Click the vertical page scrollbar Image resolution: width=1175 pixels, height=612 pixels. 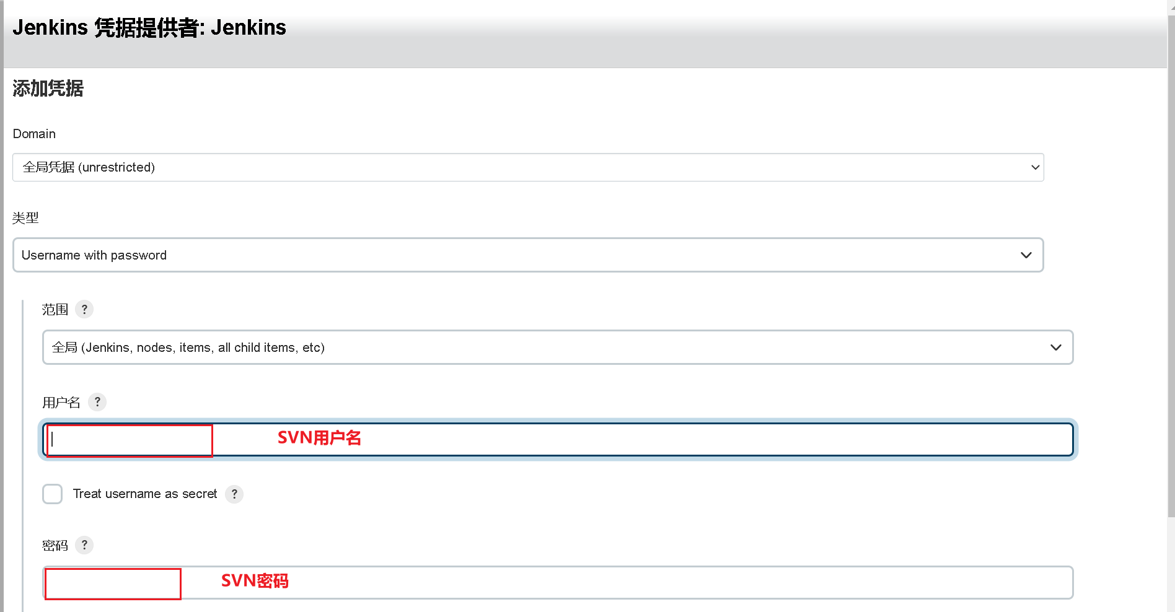(1171, 266)
